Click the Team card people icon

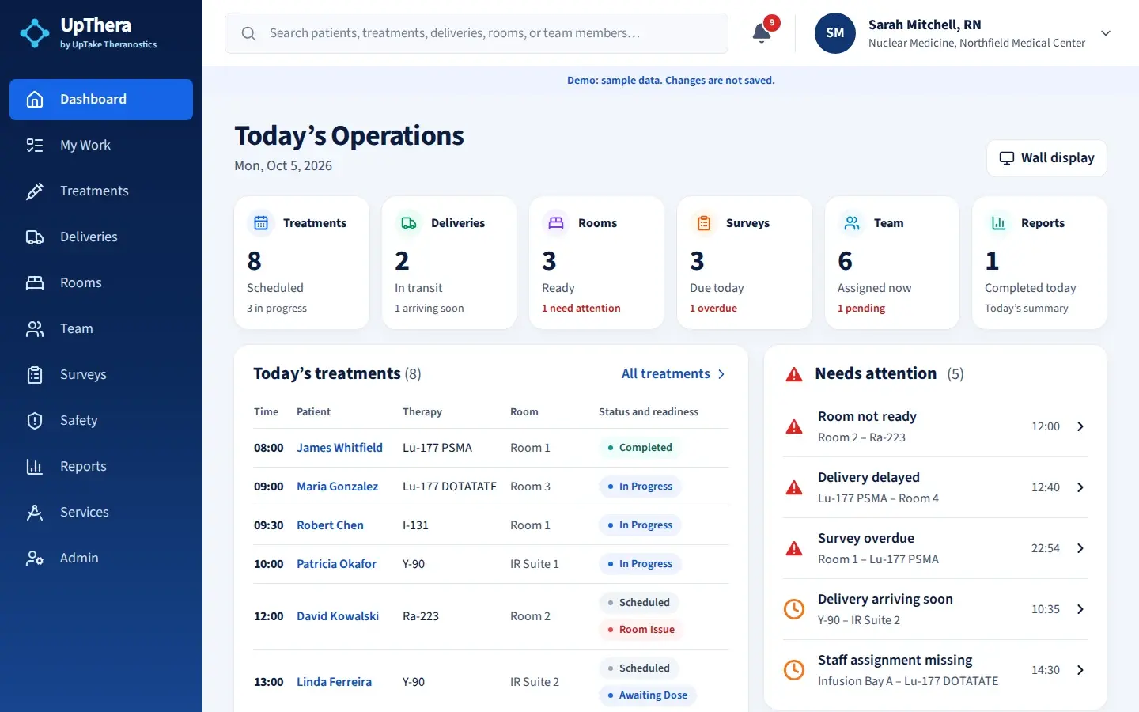[852, 223]
